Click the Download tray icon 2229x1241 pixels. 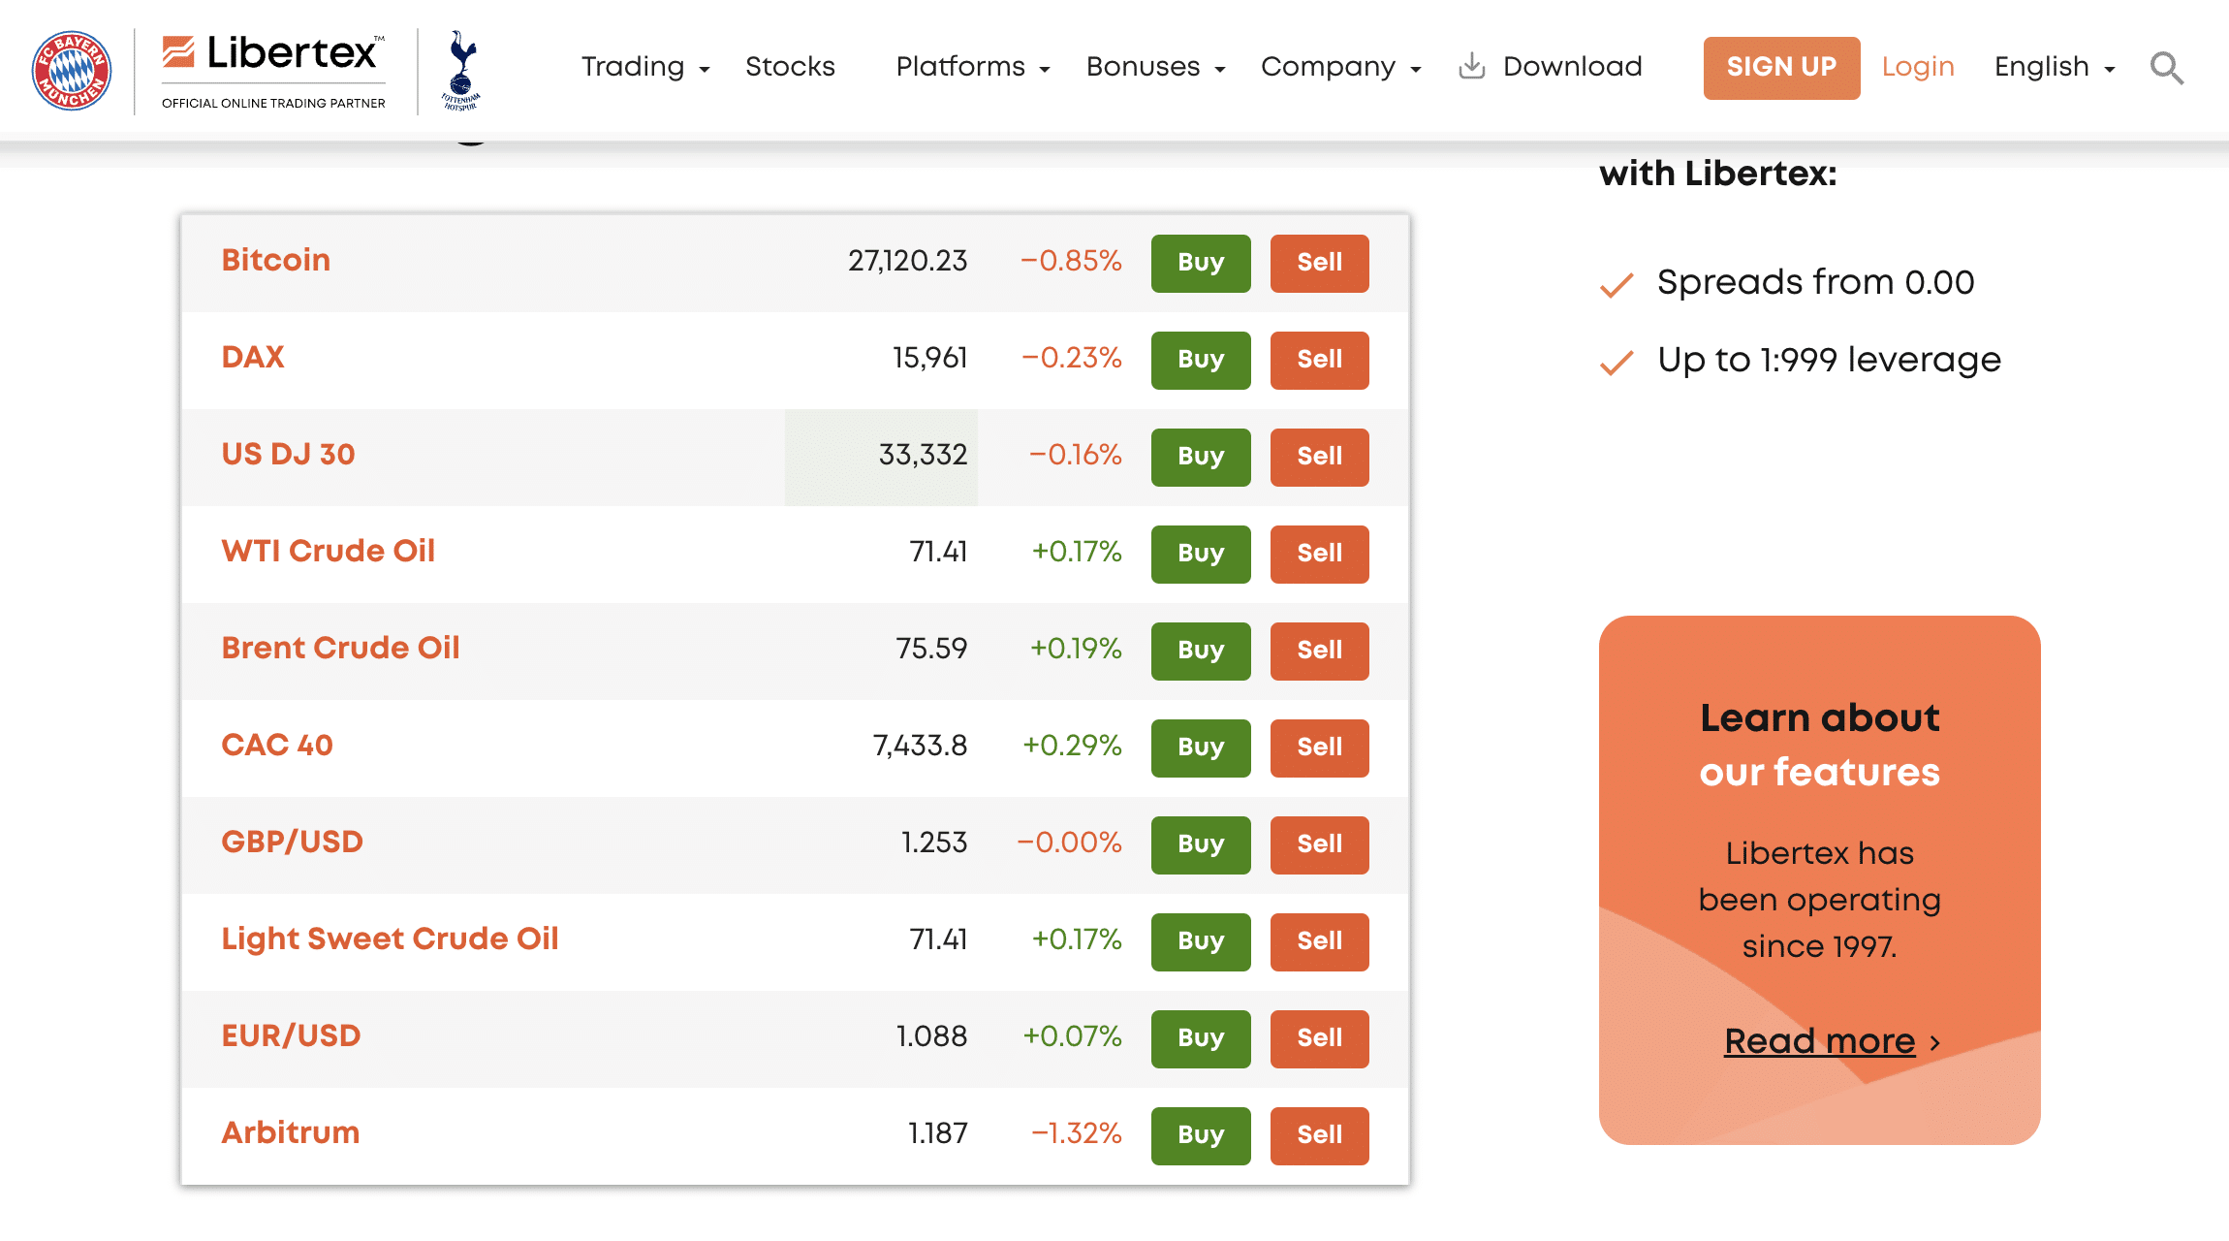coord(1472,66)
